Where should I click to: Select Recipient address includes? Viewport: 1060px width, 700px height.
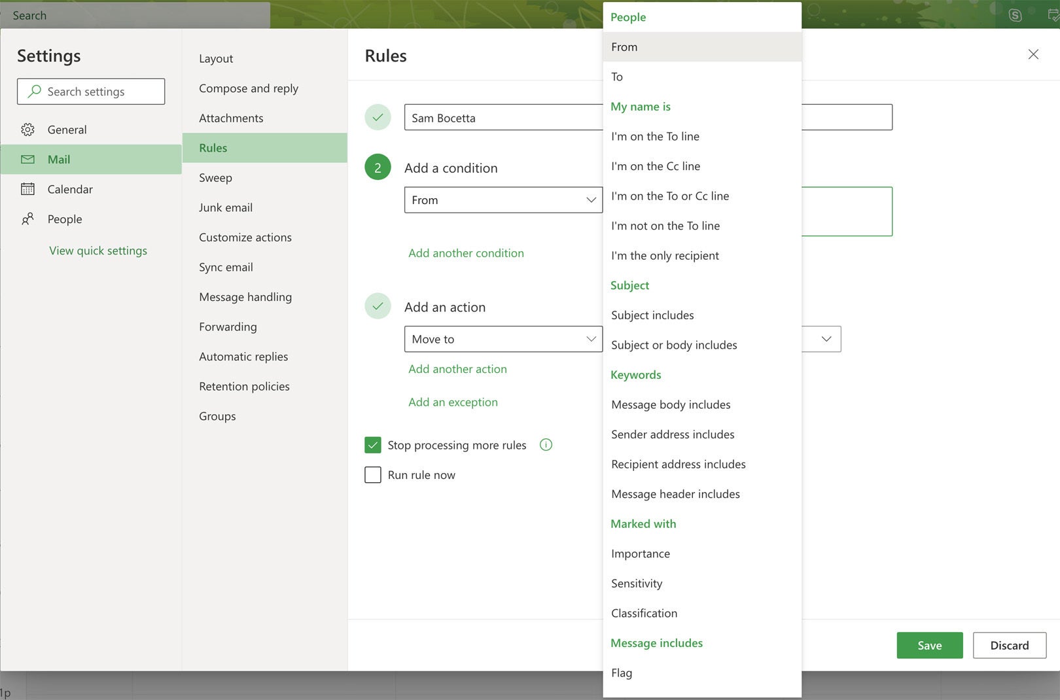click(702, 464)
